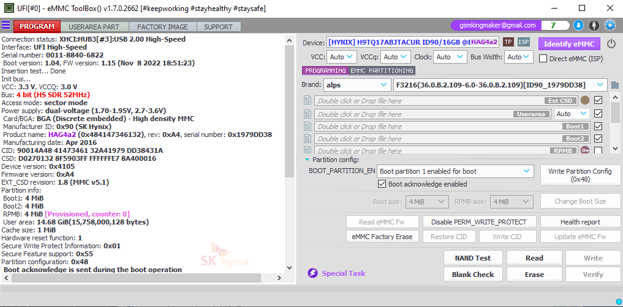Open the hamburger menu icon
This screenshot has width=623, height=307.
coord(6,26)
